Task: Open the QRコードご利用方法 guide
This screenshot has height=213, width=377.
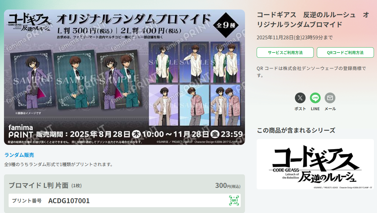Action: point(345,52)
